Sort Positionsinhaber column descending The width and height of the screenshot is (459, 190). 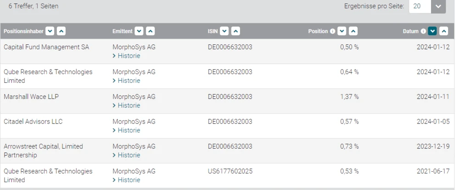tap(50, 31)
